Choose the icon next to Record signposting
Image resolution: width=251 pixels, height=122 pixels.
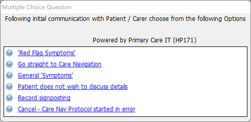[x=9, y=97]
